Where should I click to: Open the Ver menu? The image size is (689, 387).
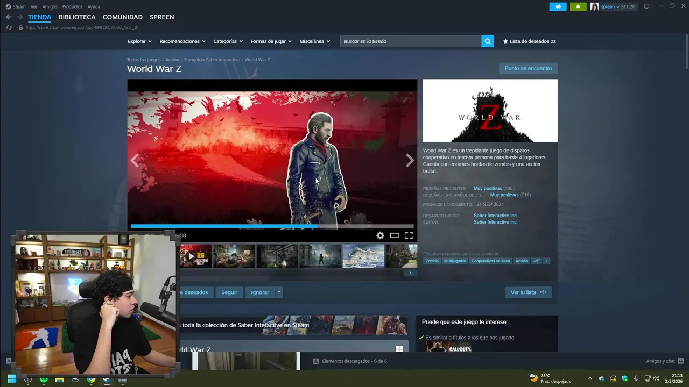tap(34, 6)
